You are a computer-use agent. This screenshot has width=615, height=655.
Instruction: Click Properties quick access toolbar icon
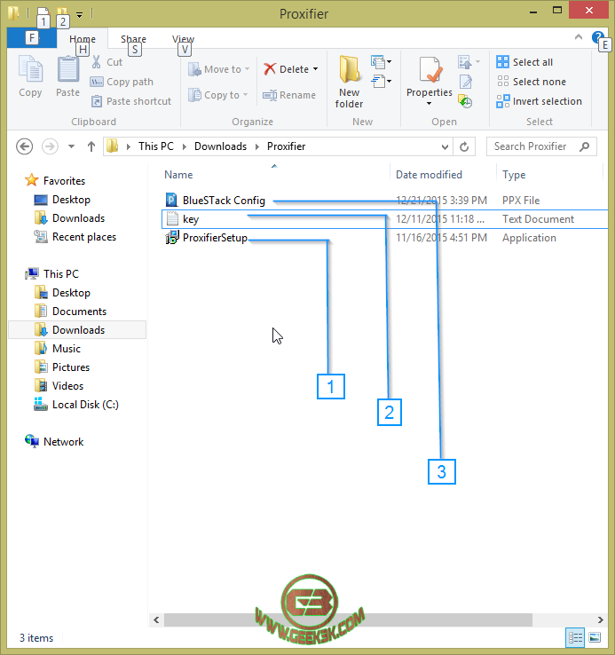[43, 14]
